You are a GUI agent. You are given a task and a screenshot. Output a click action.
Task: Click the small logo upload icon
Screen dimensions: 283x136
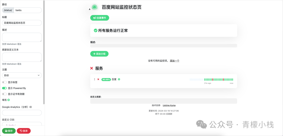(x=90, y=9)
